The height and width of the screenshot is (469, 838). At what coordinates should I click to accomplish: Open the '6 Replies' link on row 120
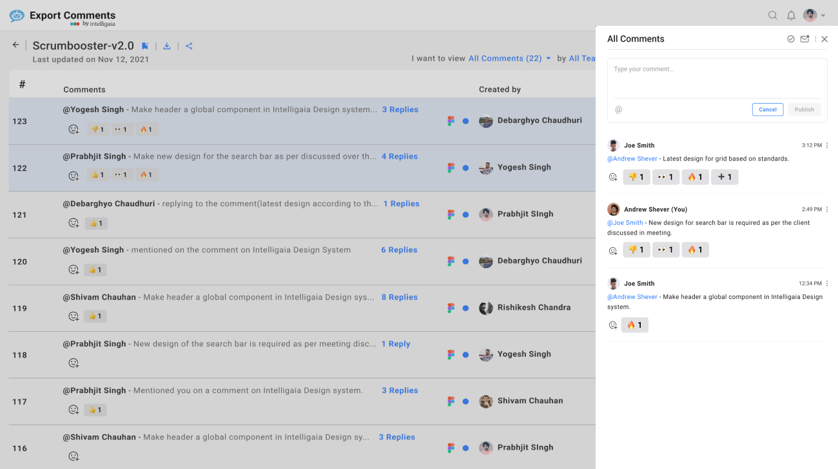pyautogui.click(x=399, y=250)
